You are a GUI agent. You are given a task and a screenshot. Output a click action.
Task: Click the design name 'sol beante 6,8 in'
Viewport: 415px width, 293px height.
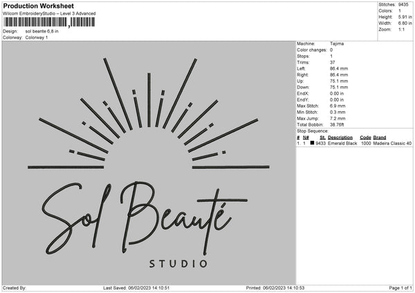click(41, 31)
